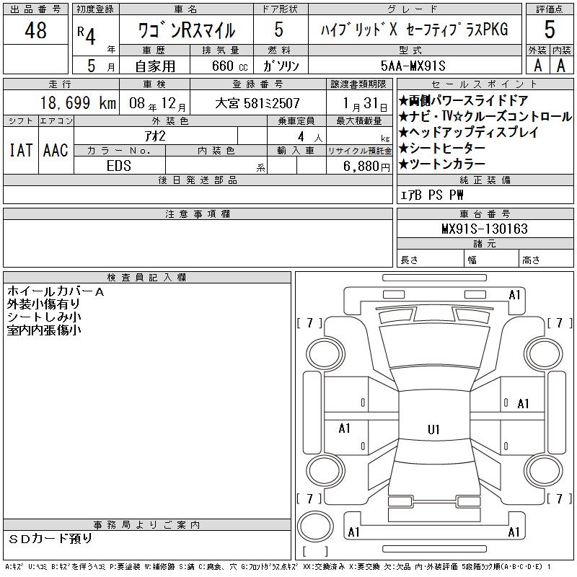Select the air conditioner value AAC

(x=56, y=150)
